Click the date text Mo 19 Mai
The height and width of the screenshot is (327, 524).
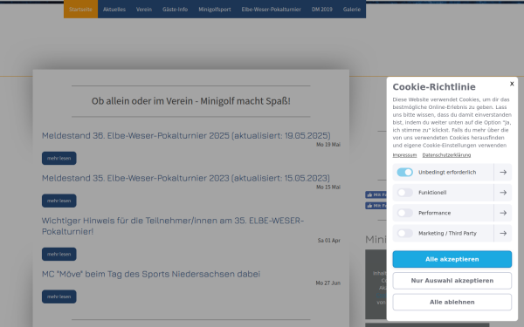point(328,145)
